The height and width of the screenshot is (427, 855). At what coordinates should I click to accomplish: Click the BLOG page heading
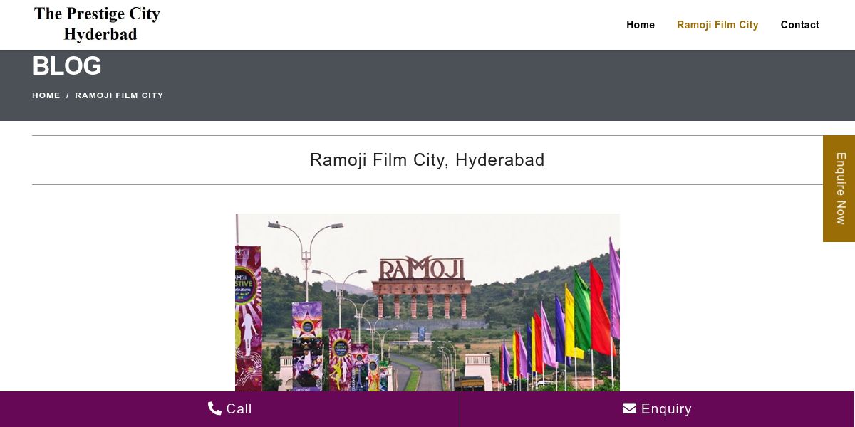coord(67,66)
